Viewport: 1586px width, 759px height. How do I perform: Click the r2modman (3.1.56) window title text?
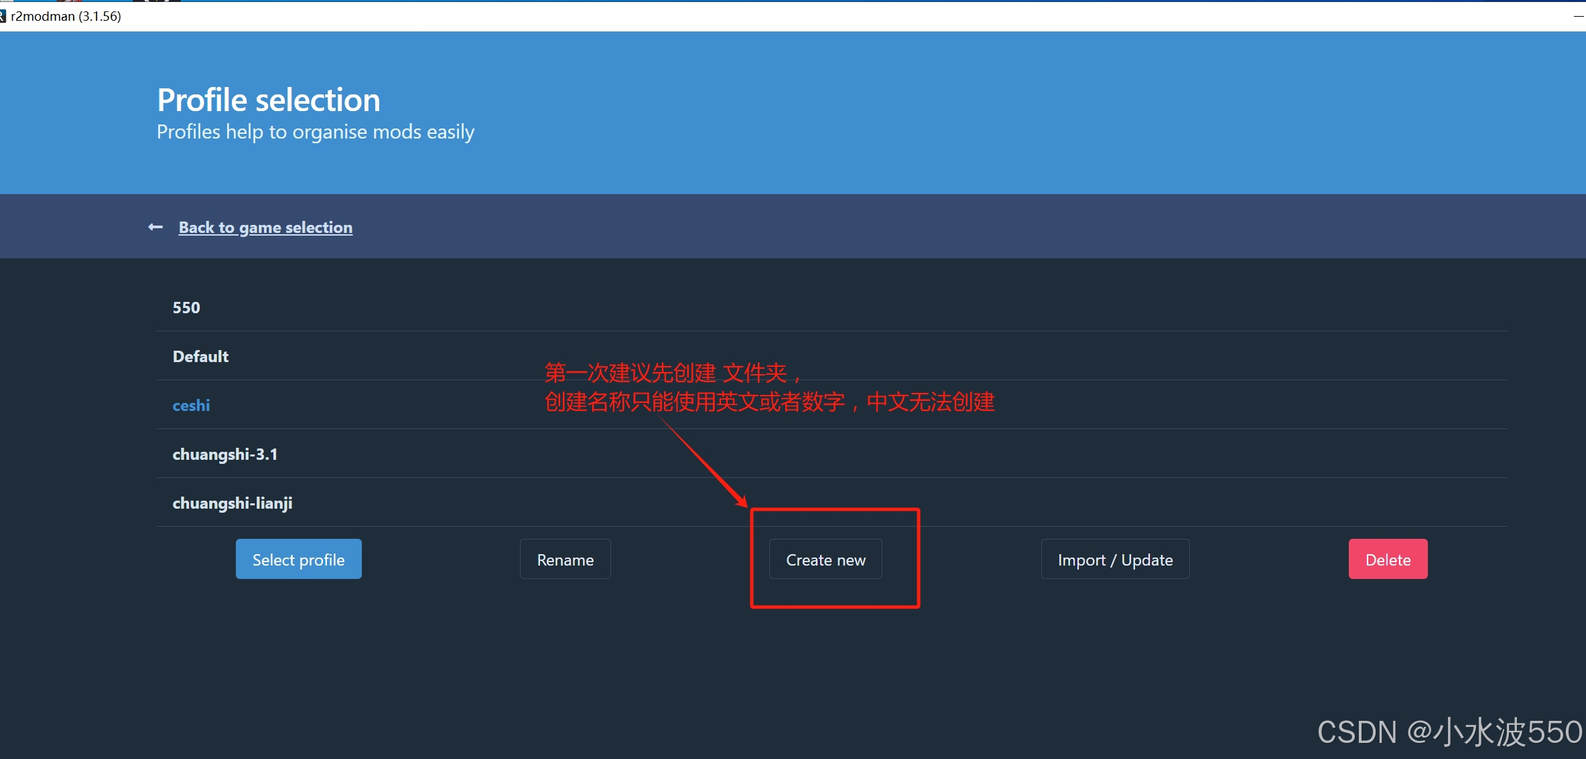(66, 16)
